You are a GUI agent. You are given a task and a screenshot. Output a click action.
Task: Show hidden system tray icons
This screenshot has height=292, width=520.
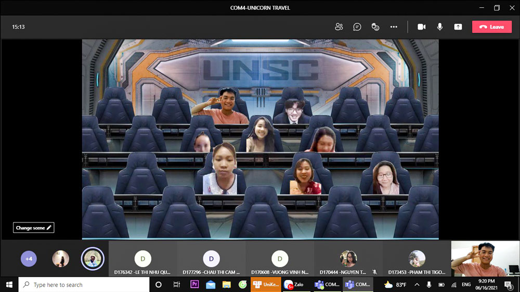(x=417, y=285)
